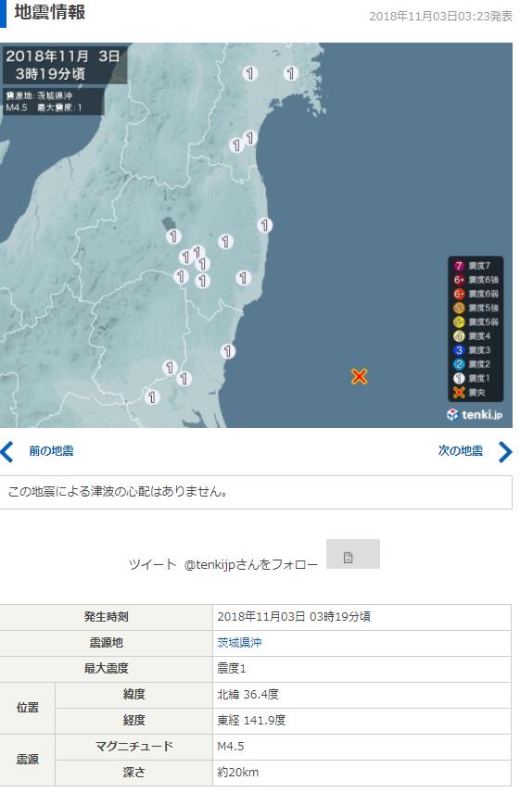This screenshot has width=520, height=793.
Task: Click the left chevron for previous earthquake
Action: pos(7,452)
